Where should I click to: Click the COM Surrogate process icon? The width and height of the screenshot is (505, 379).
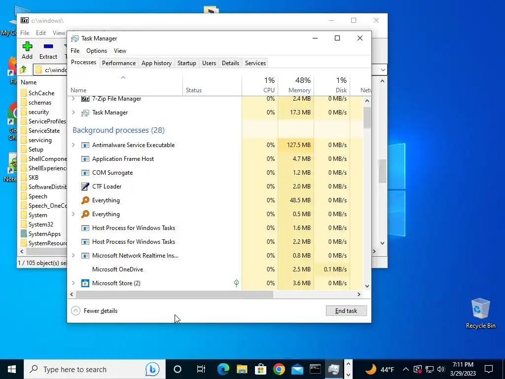click(85, 173)
